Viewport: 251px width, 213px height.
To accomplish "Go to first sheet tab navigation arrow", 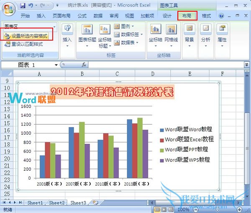I will click(4, 203).
